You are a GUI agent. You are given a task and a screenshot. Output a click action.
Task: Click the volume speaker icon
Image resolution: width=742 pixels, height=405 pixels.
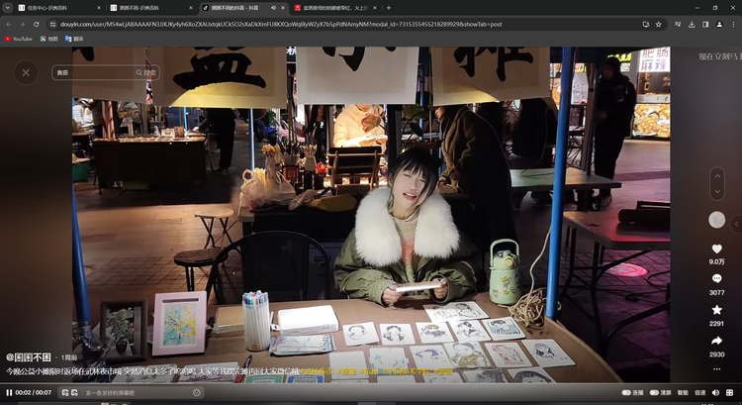point(715,393)
